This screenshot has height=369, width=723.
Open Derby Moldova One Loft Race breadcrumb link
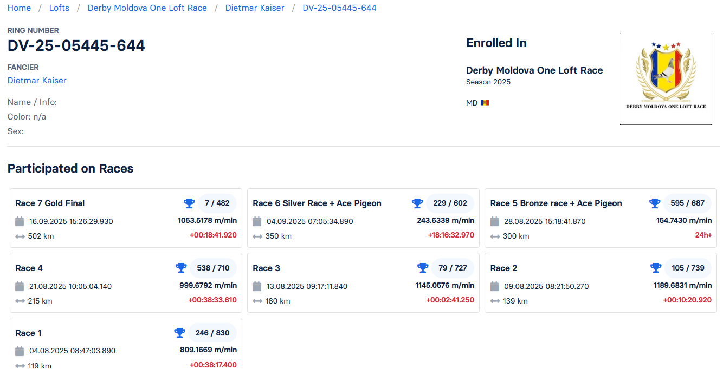coord(147,8)
